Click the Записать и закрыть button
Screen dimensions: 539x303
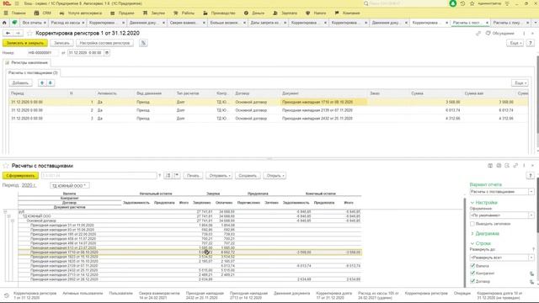point(25,43)
